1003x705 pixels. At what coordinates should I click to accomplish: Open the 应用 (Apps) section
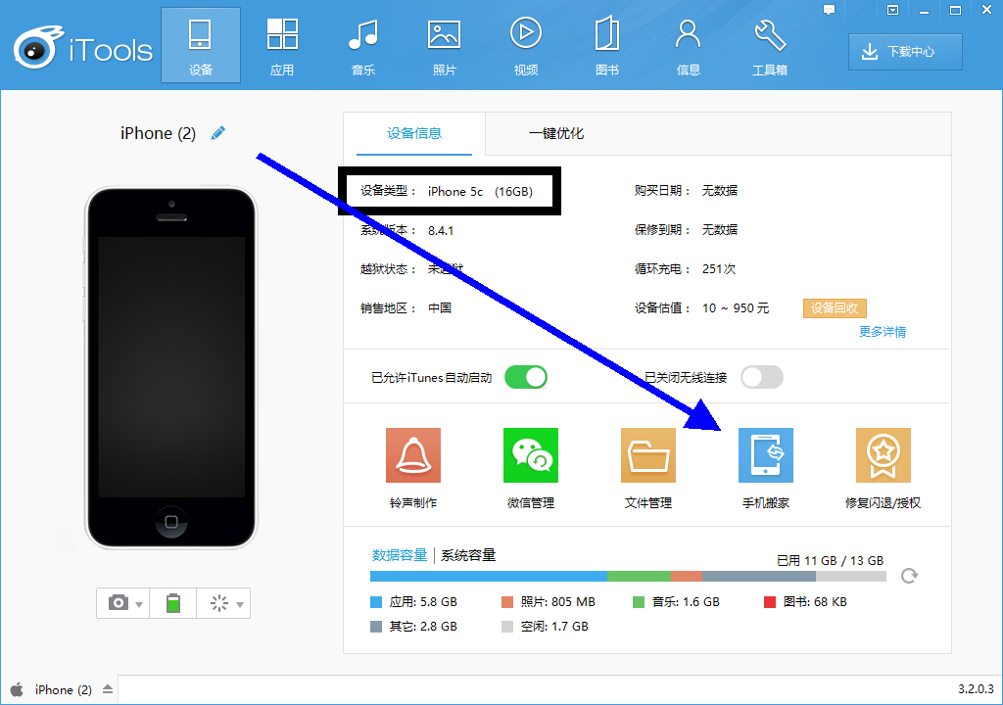coord(282,45)
